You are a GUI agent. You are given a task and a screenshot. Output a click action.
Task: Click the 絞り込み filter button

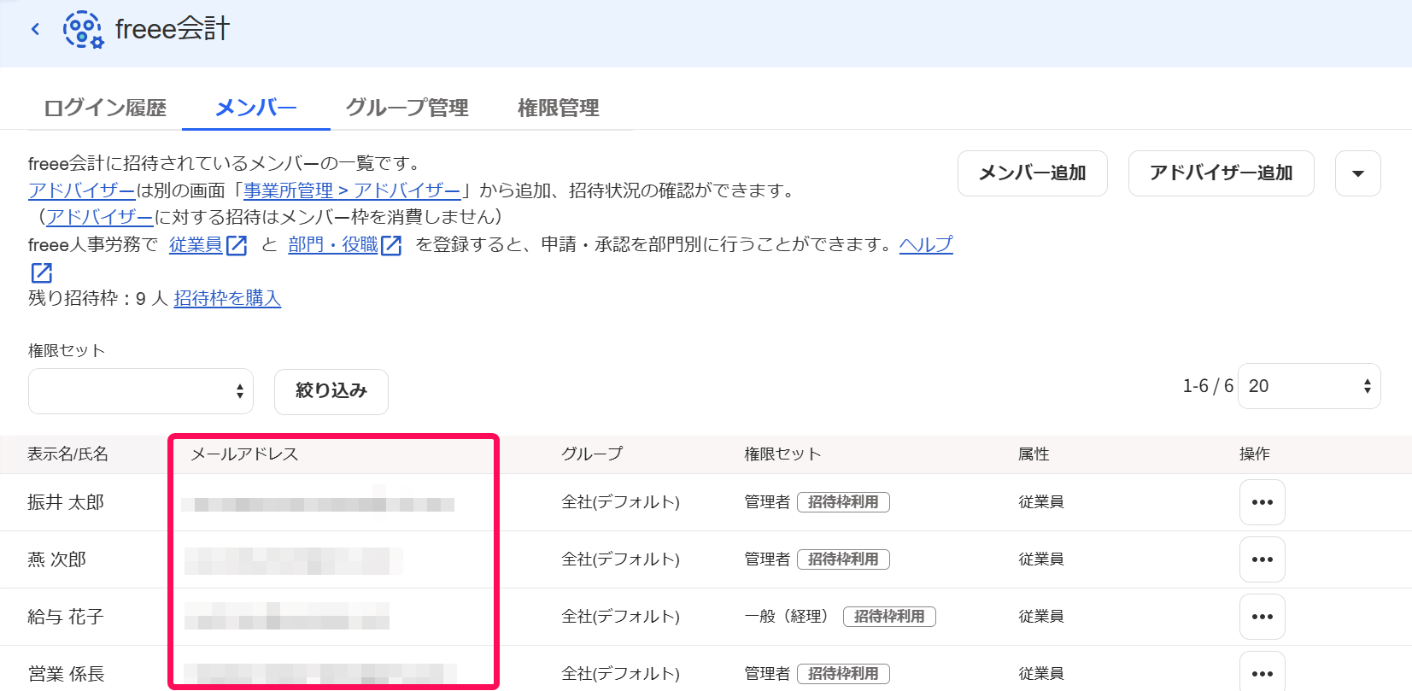[x=331, y=391]
